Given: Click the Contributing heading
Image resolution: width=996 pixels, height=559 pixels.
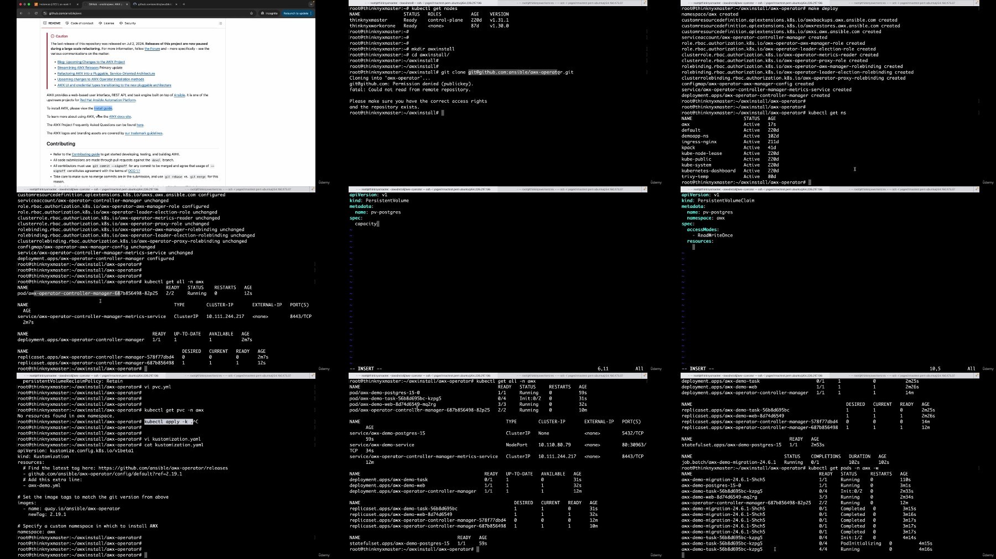Looking at the screenshot, I should point(61,144).
